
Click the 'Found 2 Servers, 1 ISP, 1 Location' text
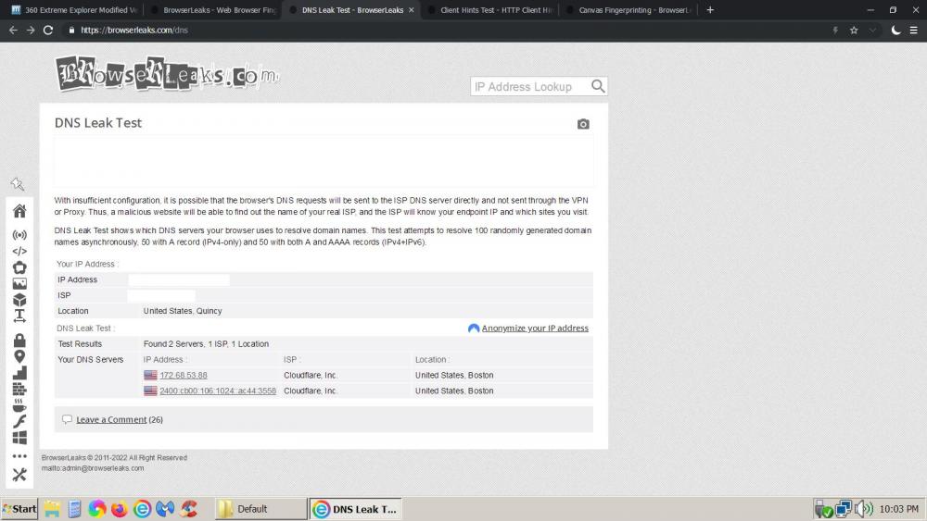click(206, 344)
